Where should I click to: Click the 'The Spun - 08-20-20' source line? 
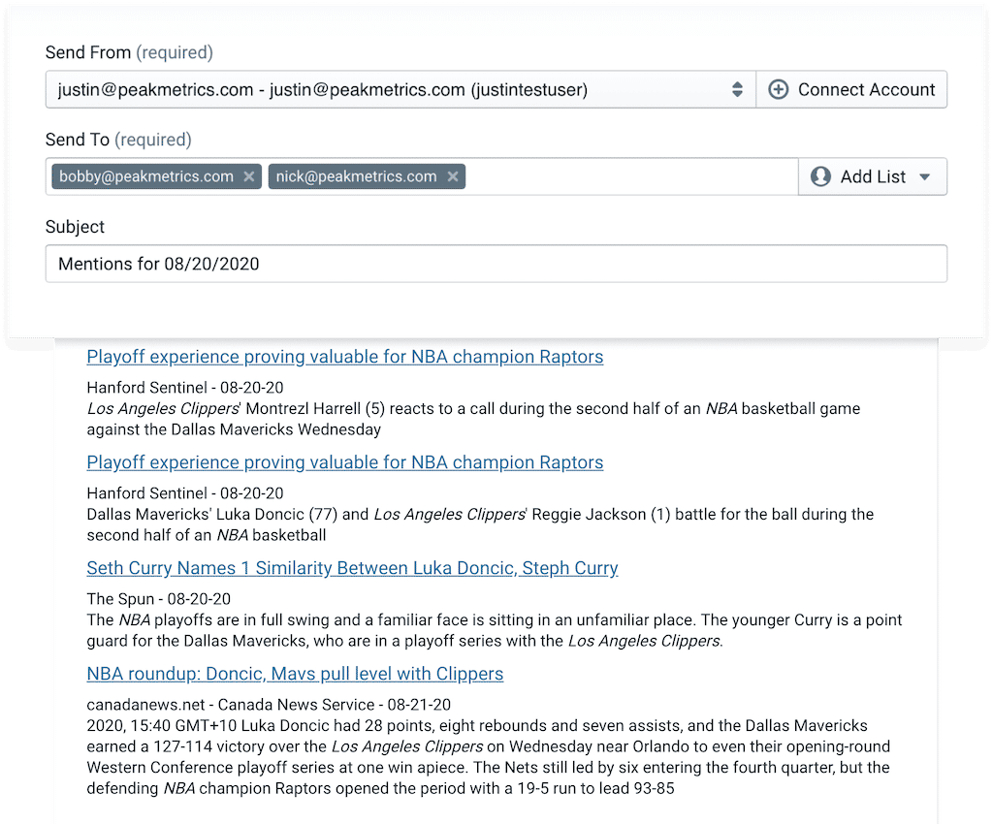[x=158, y=599]
